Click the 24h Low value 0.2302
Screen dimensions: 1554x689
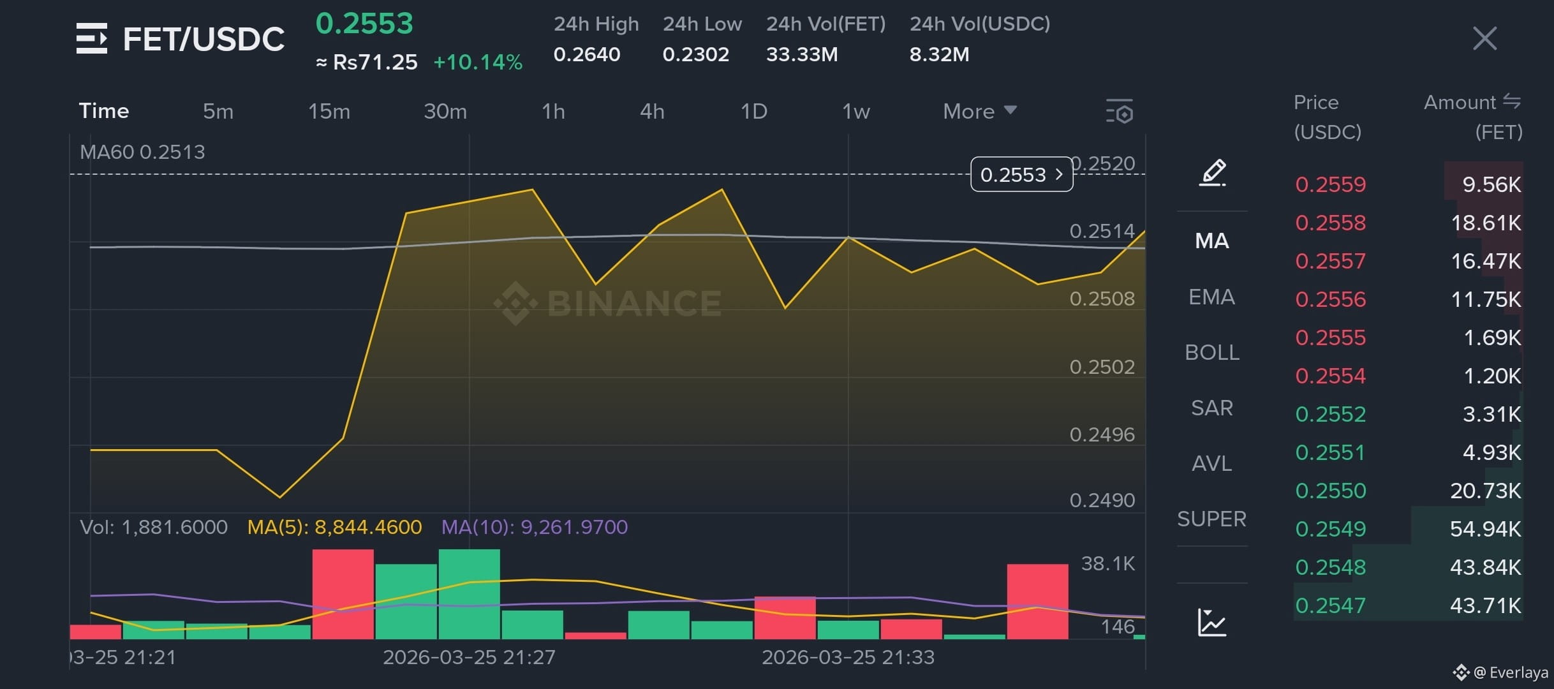(696, 54)
